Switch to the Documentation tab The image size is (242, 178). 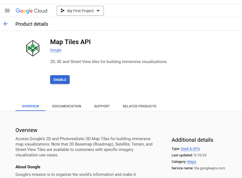pos(66,106)
